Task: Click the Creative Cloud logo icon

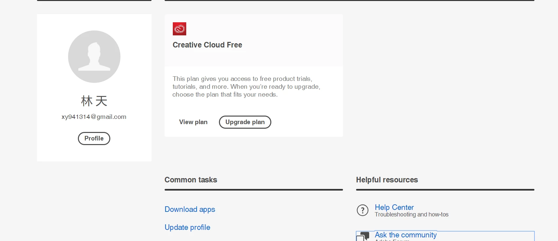Action: click(x=179, y=29)
